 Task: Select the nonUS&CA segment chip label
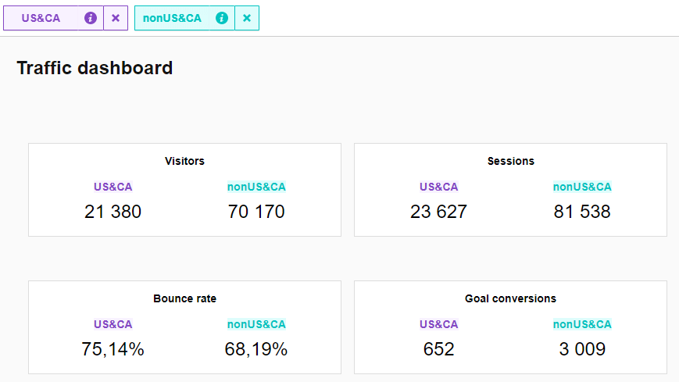tap(172, 18)
